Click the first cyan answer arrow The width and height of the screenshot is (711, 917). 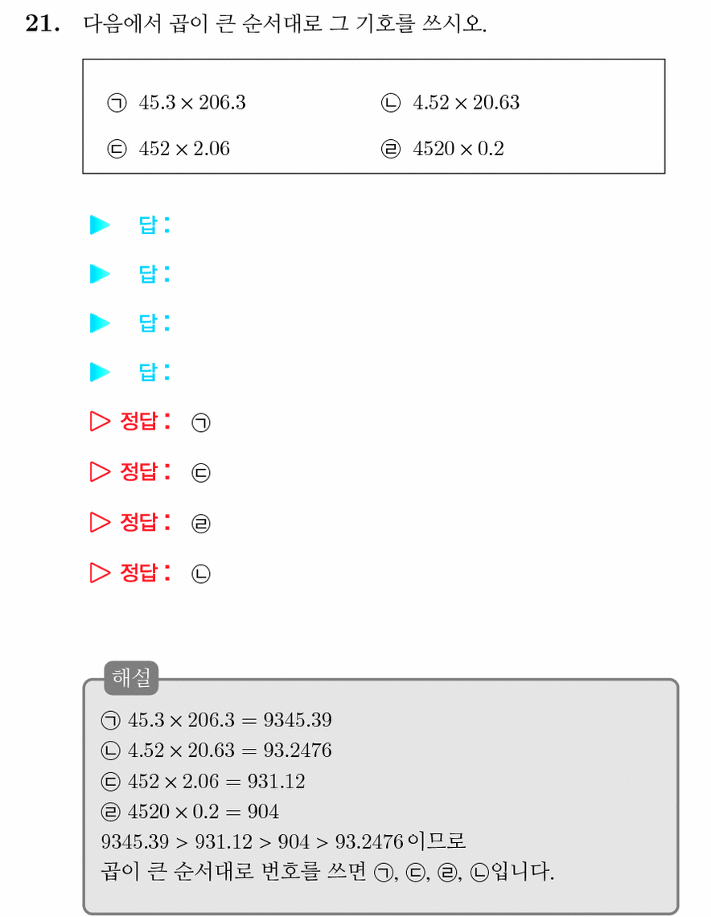click(100, 224)
